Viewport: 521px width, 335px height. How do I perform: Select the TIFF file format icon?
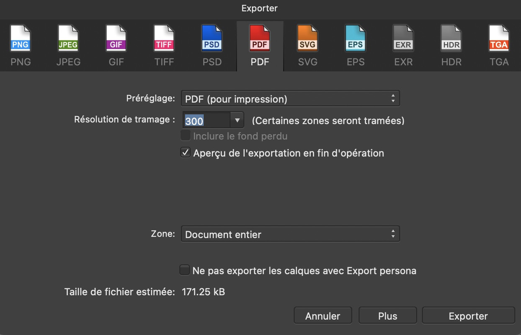(164, 39)
